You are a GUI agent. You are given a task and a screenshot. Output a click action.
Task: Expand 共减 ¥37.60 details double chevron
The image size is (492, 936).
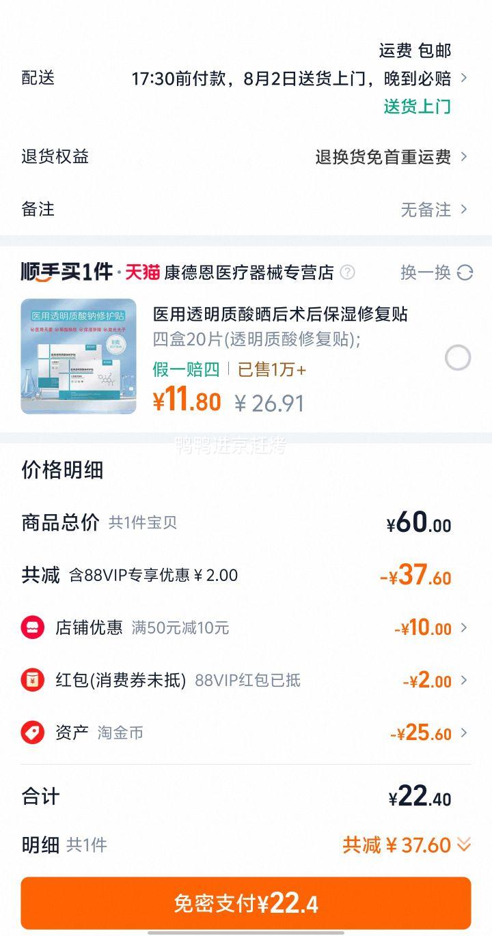(464, 845)
